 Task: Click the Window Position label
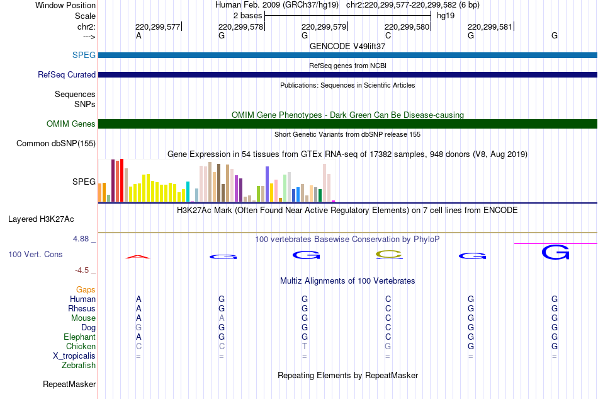coord(65,5)
